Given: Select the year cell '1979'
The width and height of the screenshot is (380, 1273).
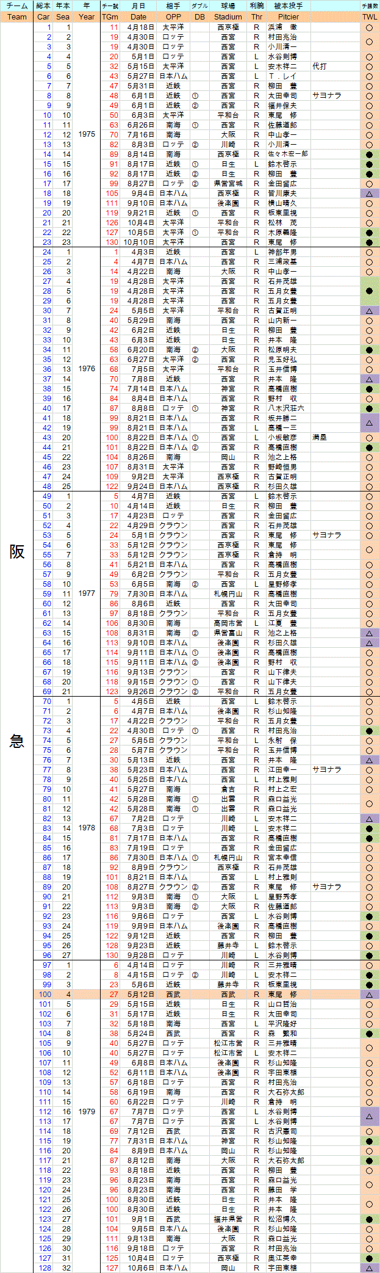Looking at the screenshot, I should (x=87, y=1111).
